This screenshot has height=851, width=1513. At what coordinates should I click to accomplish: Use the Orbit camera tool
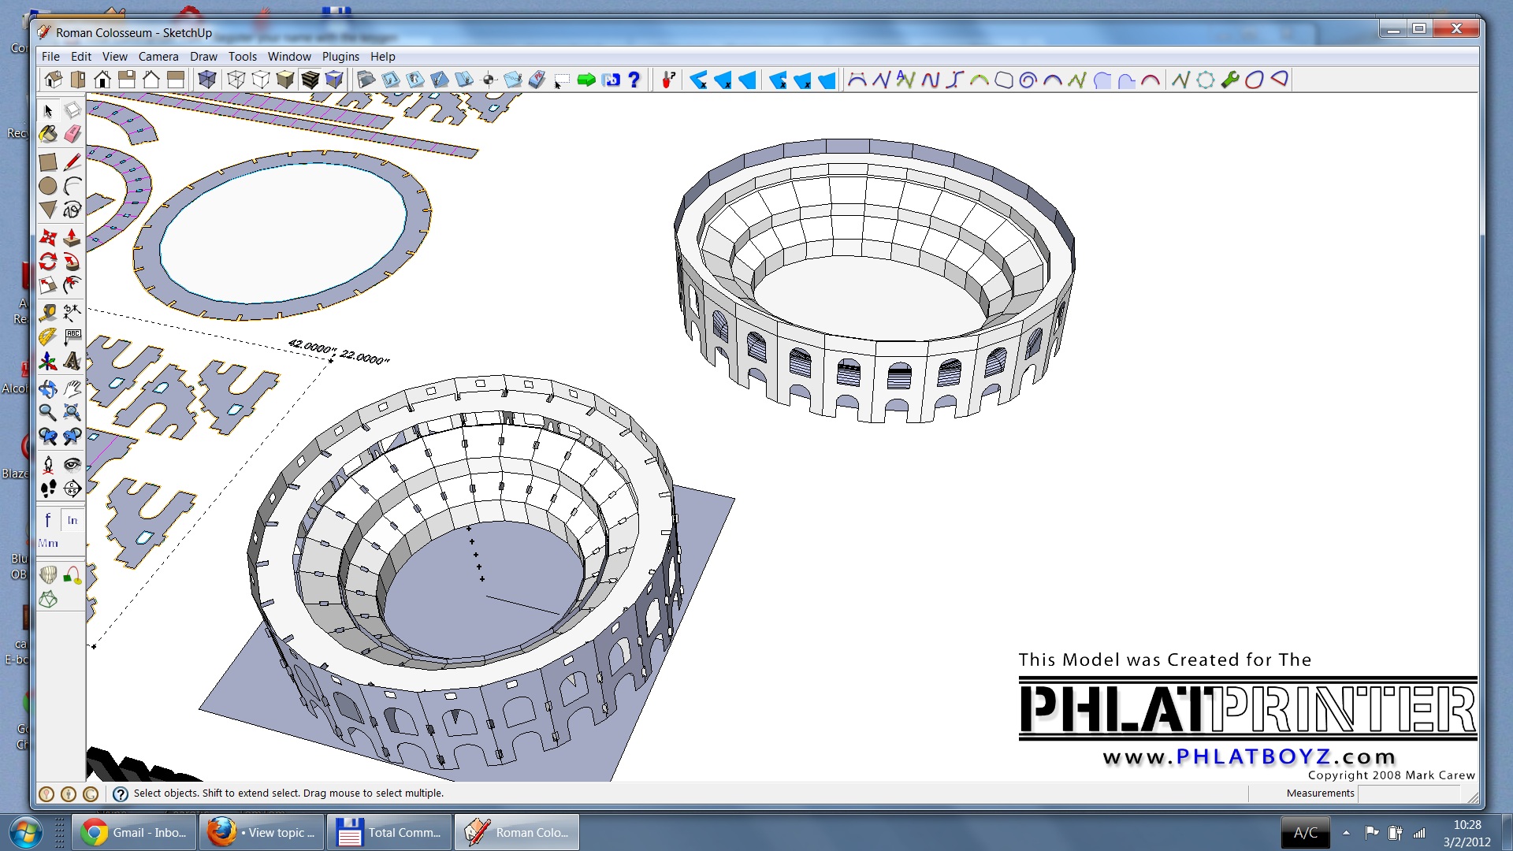pyautogui.click(x=48, y=388)
